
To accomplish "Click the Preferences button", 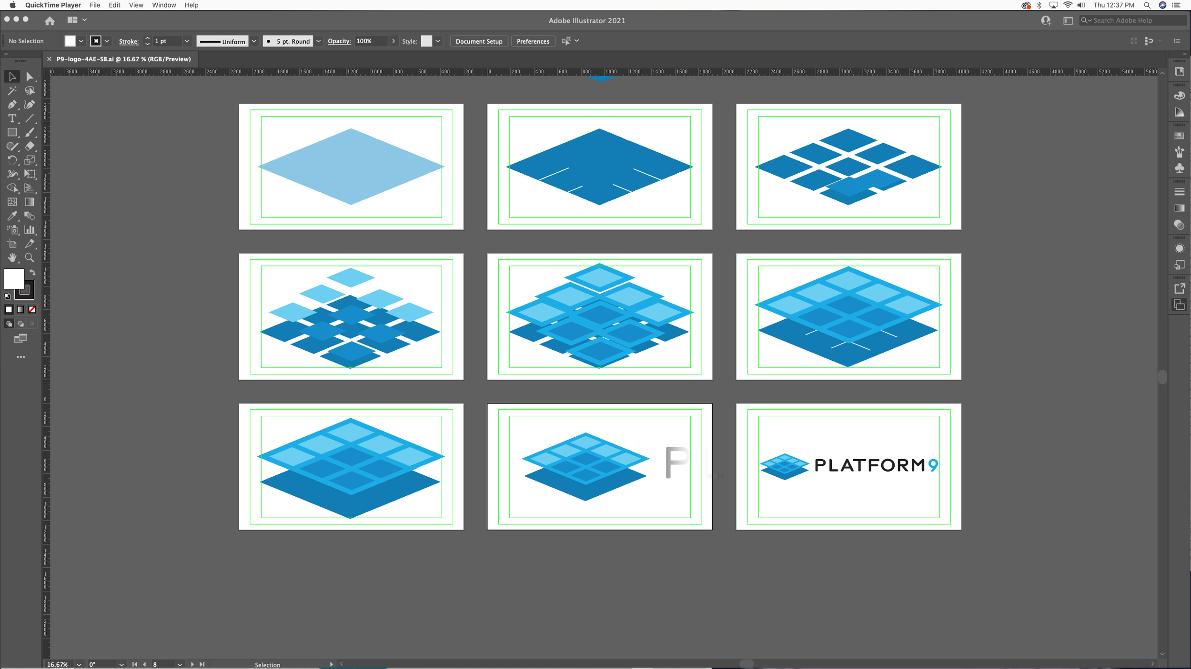I will pyautogui.click(x=533, y=41).
